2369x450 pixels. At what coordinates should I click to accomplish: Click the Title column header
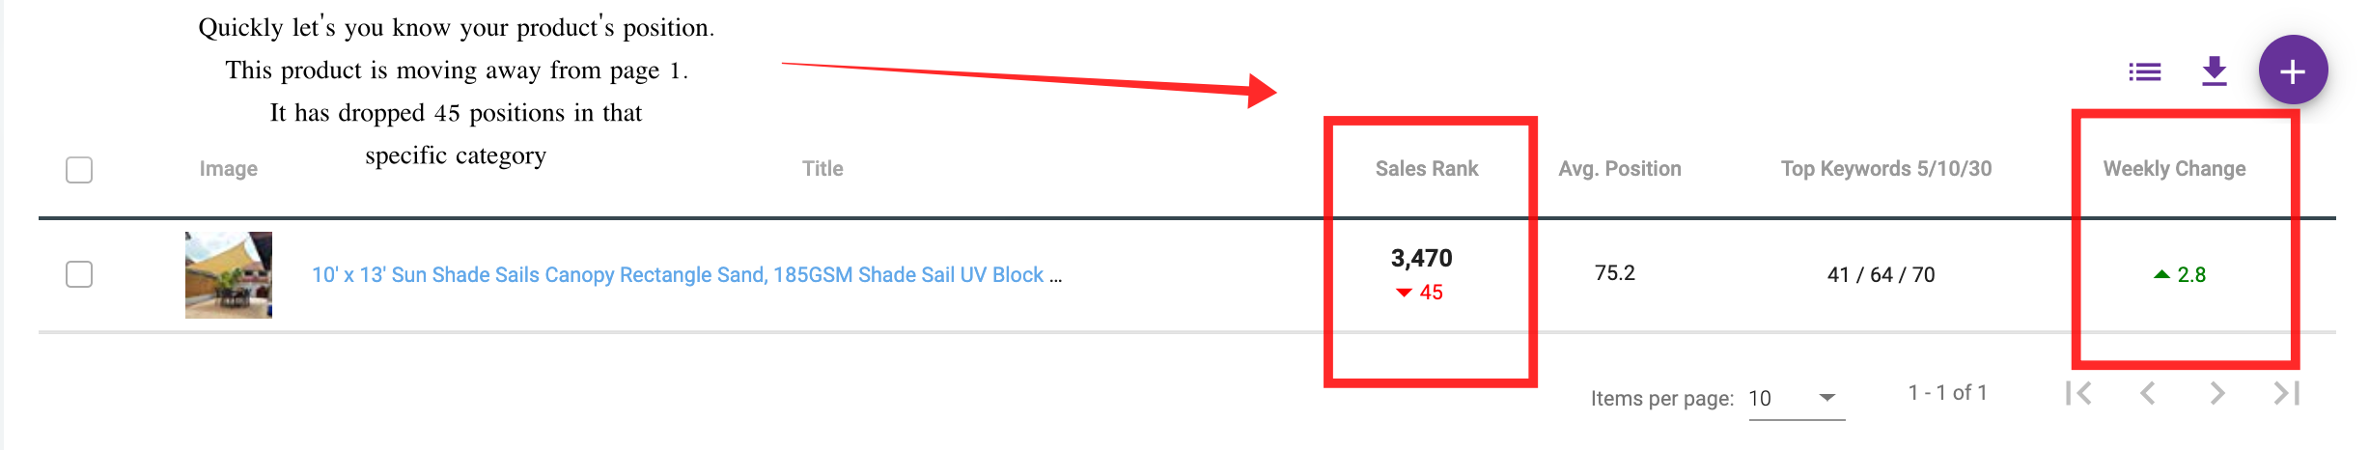pos(822,169)
